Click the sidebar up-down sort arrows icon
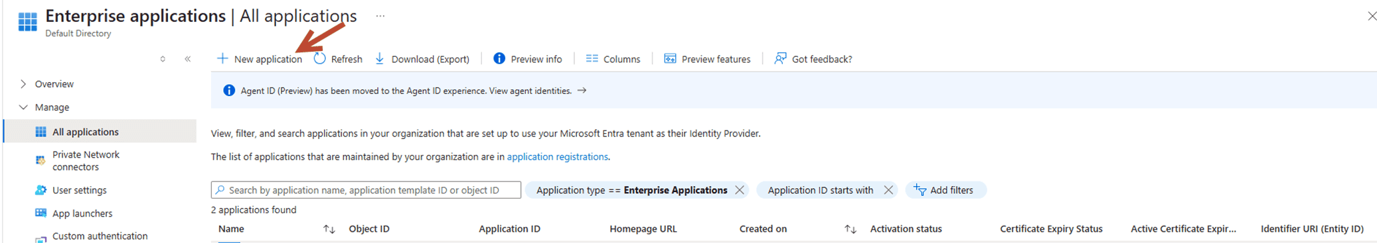1377x243 pixels. 163,59
